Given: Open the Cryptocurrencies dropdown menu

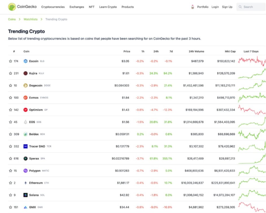Looking at the screenshot, I should 53,7.
